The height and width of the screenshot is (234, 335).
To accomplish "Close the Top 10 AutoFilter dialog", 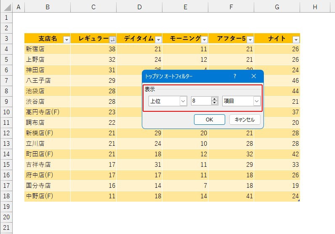I will click(x=253, y=76).
